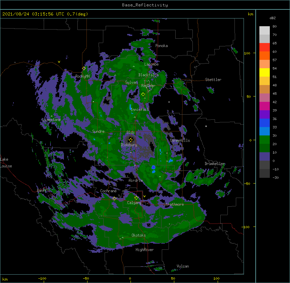
Task: Click the magenta 42 dBZ legend swatch
Action: pyautogui.click(x=264, y=106)
